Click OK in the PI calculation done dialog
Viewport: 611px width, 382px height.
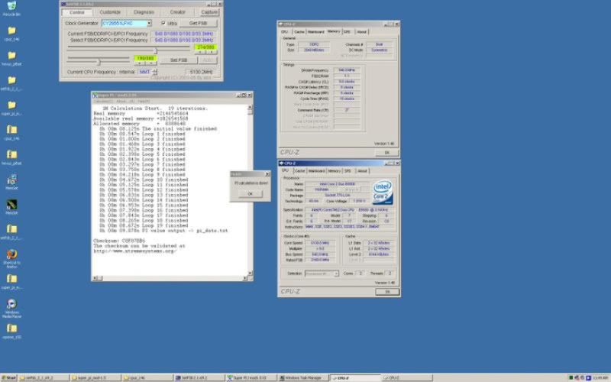[x=251, y=194]
